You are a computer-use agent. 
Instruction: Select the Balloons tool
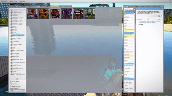pyautogui.click(x=128, y=36)
